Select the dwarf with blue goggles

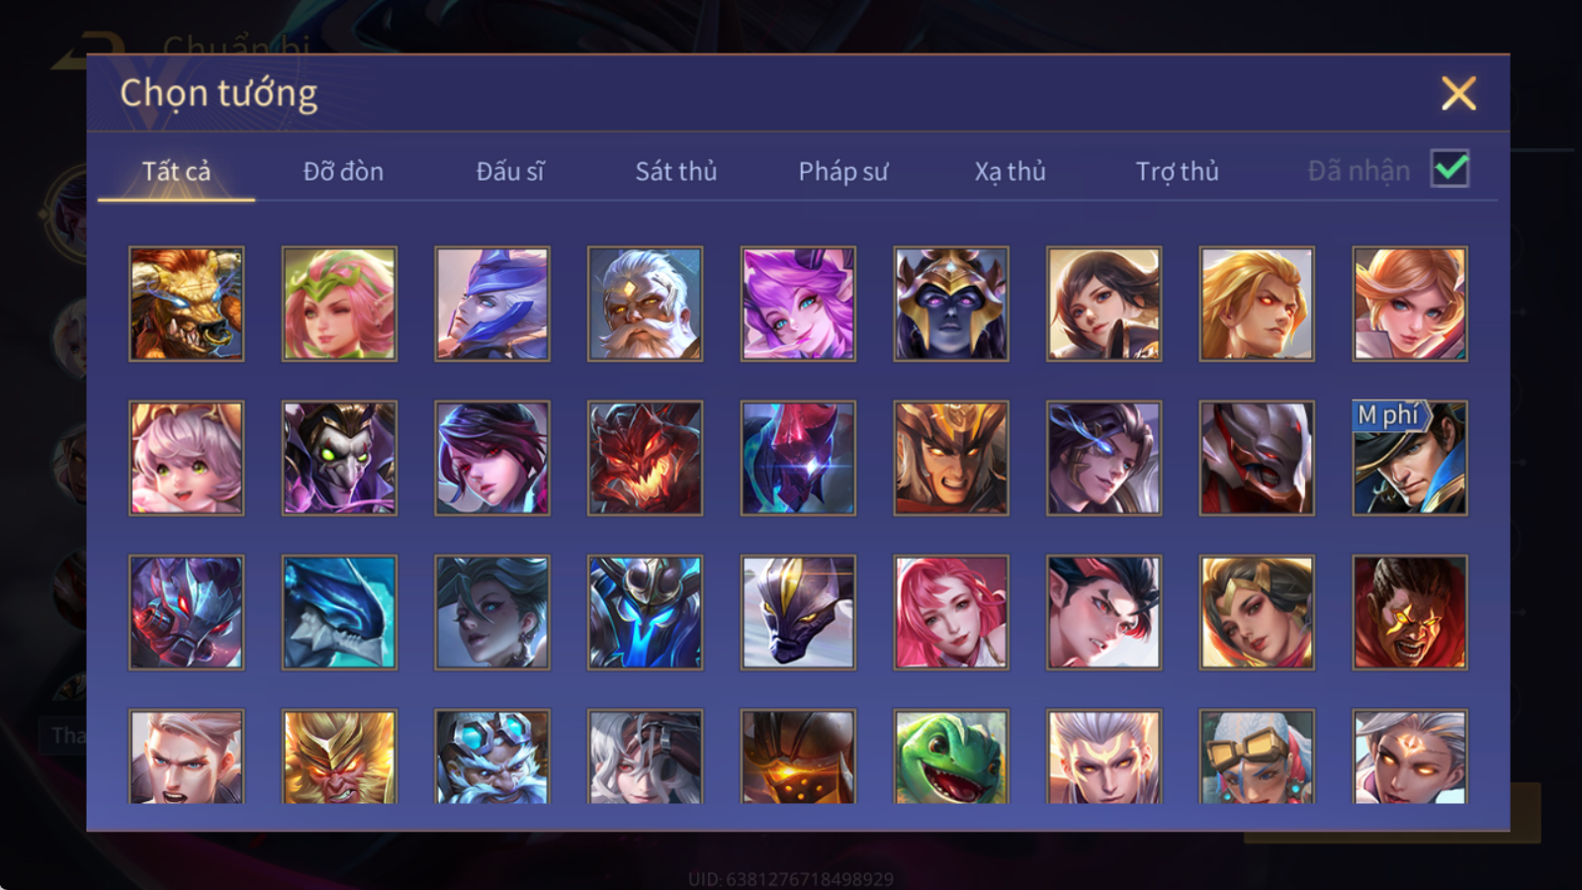[x=491, y=756]
